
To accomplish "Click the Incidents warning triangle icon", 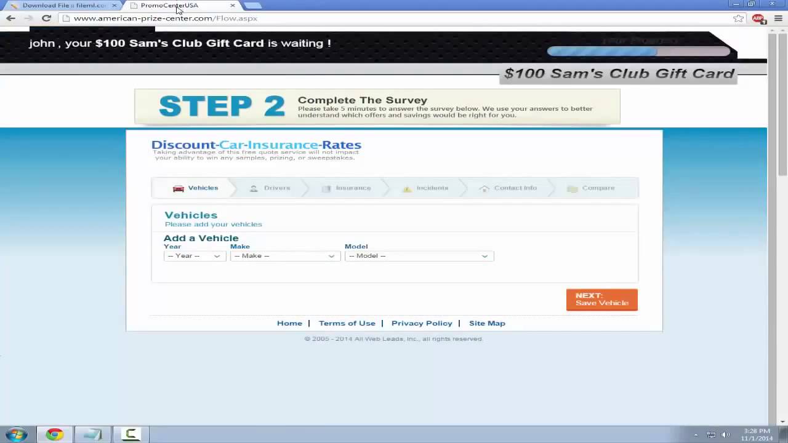I will click(x=407, y=188).
